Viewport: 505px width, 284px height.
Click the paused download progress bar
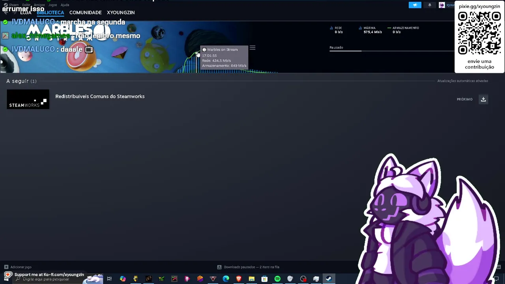(392, 51)
